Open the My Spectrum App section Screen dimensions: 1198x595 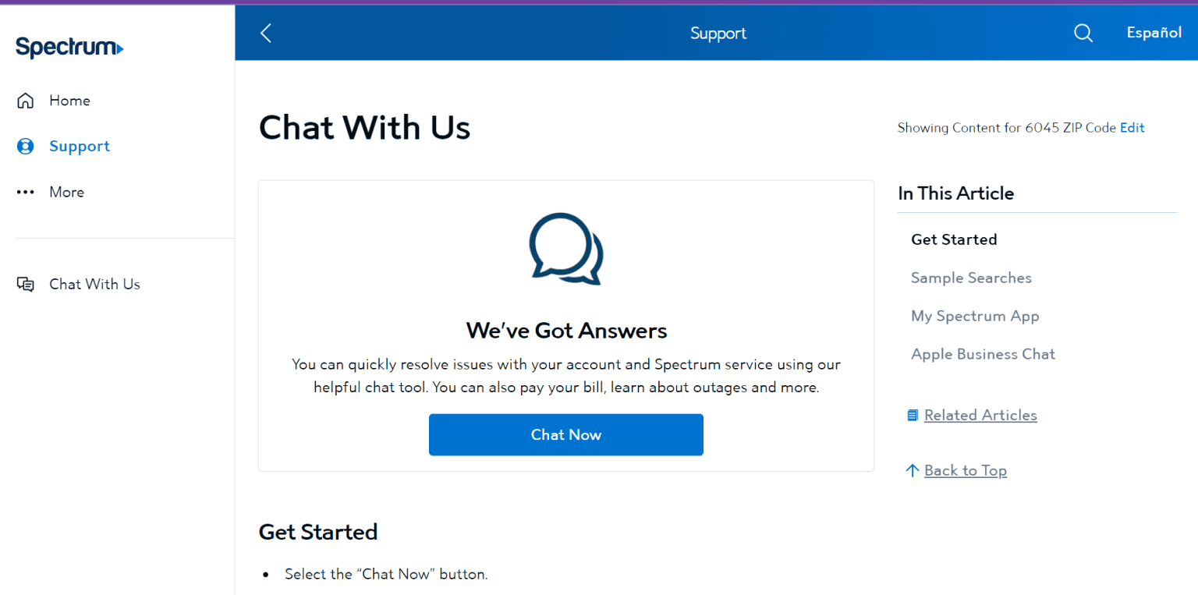pyautogui.click(x=975, y=316)
